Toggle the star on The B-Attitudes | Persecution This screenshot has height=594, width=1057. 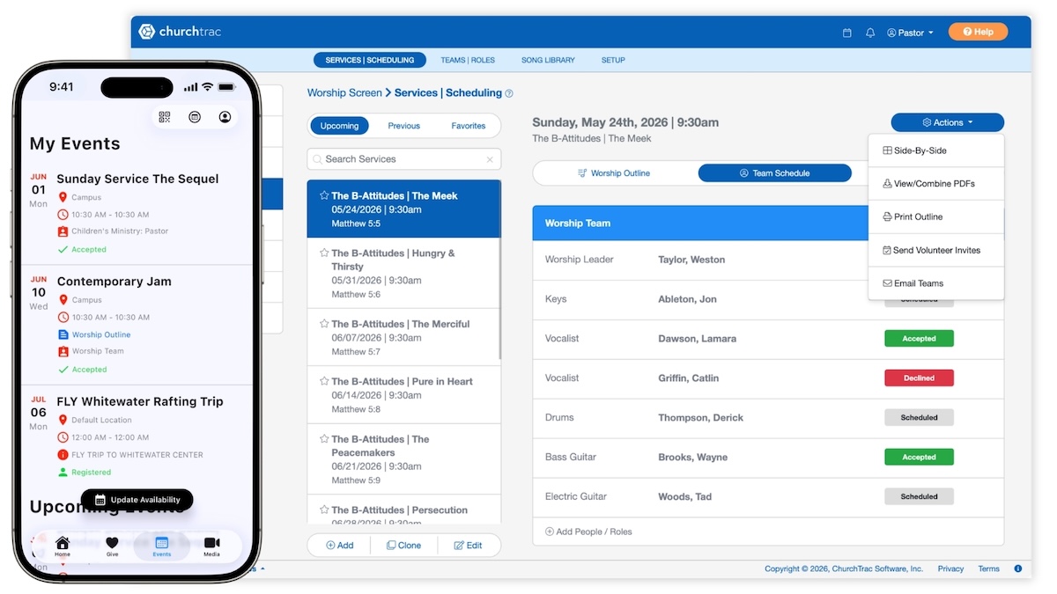(x=324, y=510)
